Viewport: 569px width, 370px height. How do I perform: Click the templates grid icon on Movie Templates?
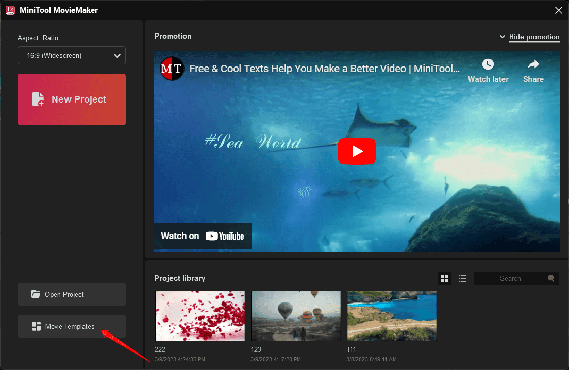36,326
